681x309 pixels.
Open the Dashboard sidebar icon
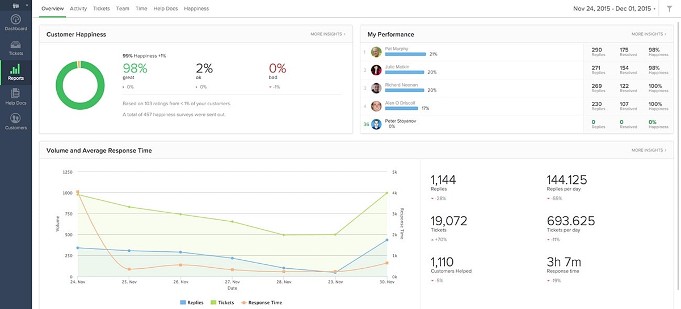tap(15, 20)
